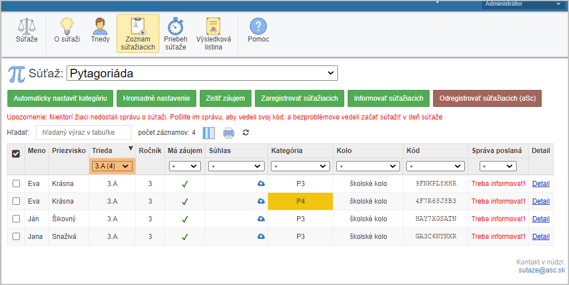The image size is (569, 285).
Task: Click the interest checkmark for Eva Krásna P3
Action: pos(185,184)
